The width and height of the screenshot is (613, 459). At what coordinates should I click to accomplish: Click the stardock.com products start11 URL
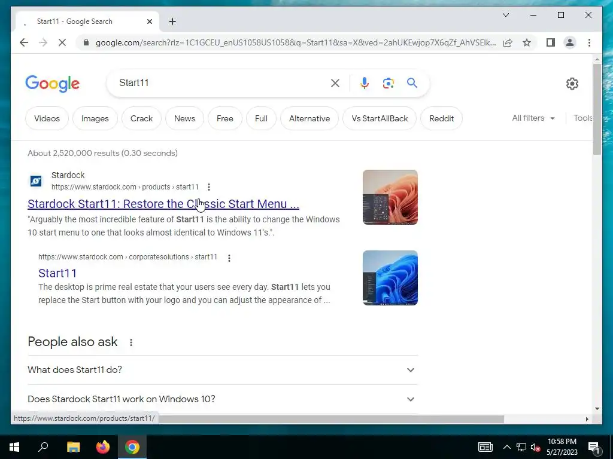pos(125,187)
